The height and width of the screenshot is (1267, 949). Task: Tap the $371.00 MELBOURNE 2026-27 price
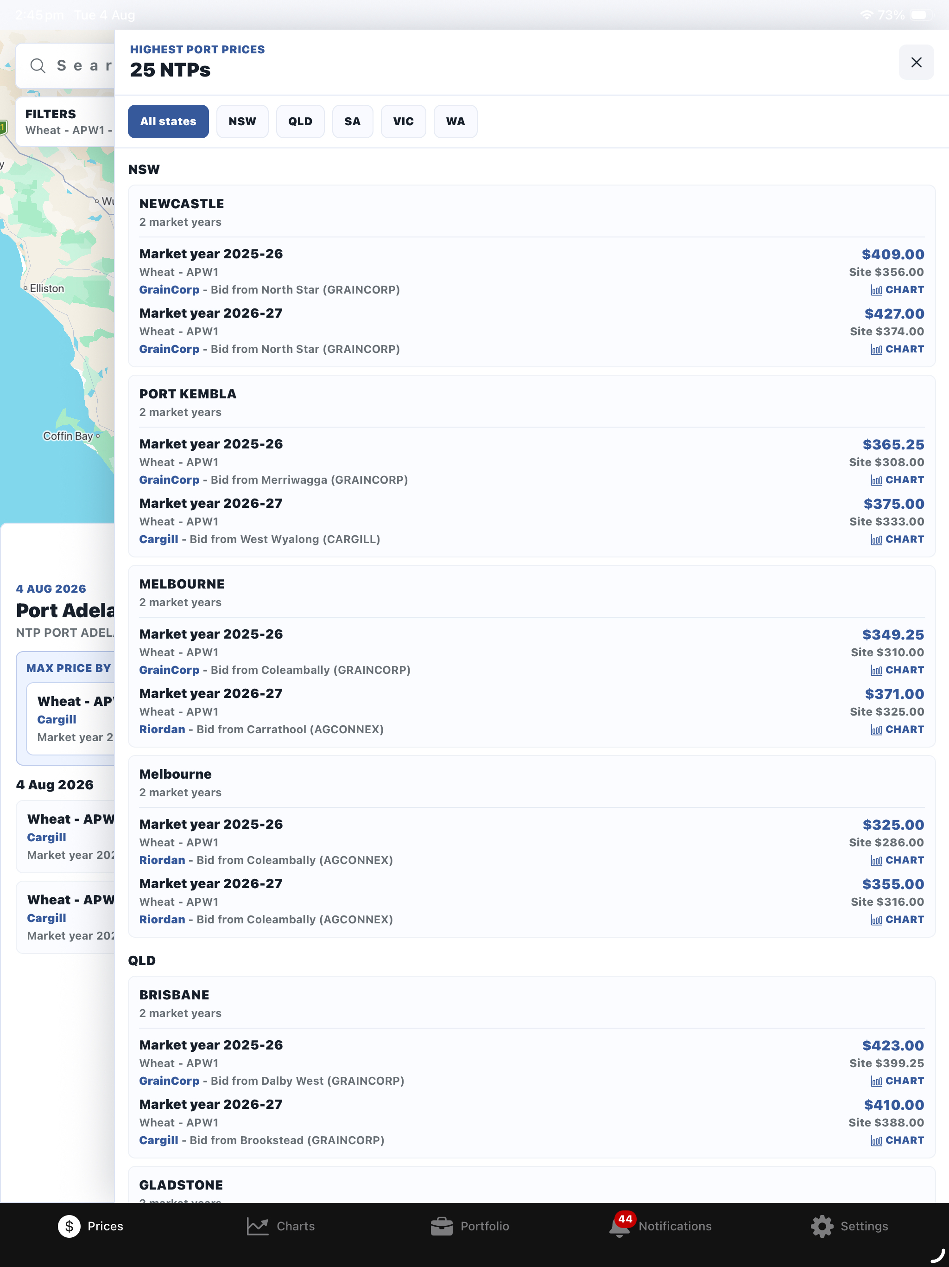894,694
